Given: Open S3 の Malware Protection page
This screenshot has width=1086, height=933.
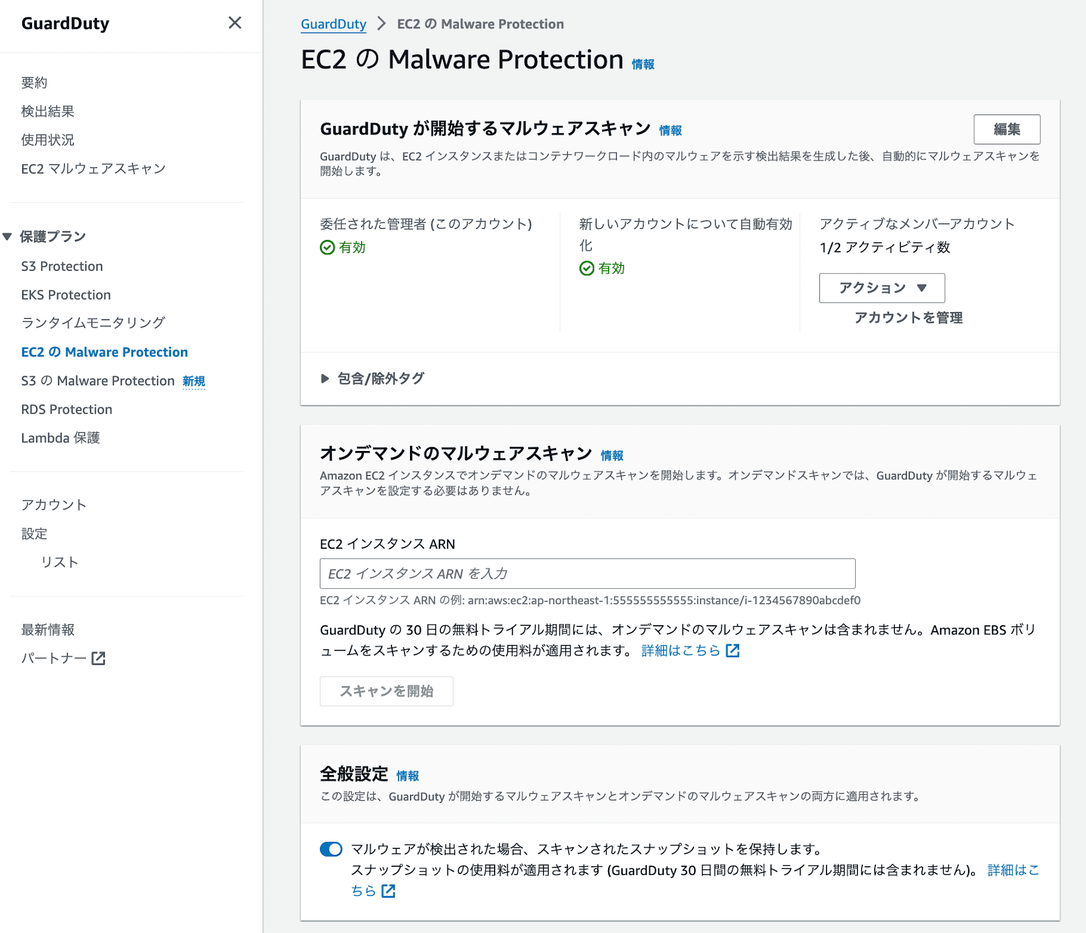Looking at the screenshot, I should tap(98, 380).
